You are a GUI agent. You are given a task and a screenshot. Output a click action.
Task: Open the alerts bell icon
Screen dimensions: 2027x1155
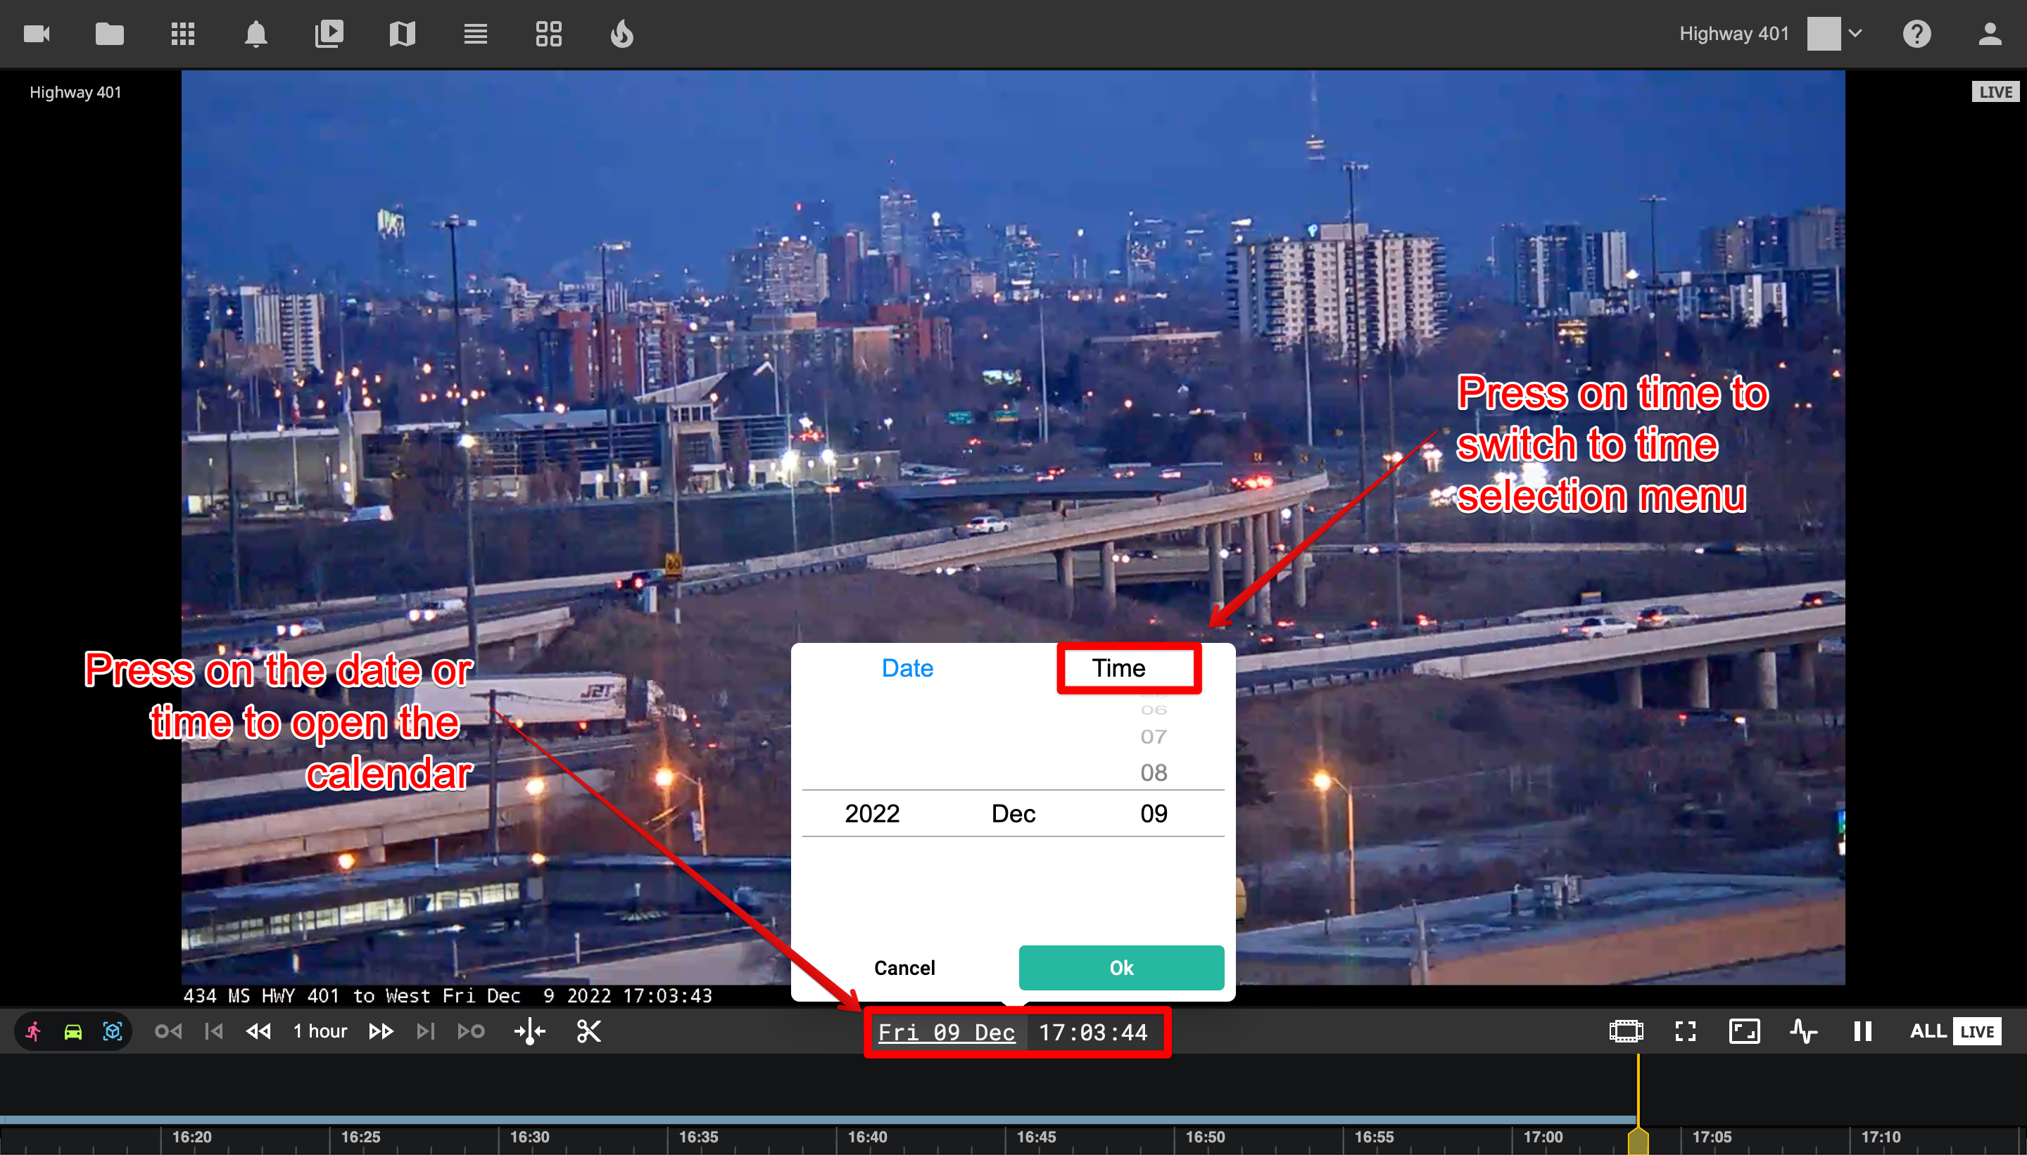coord(255,34)
